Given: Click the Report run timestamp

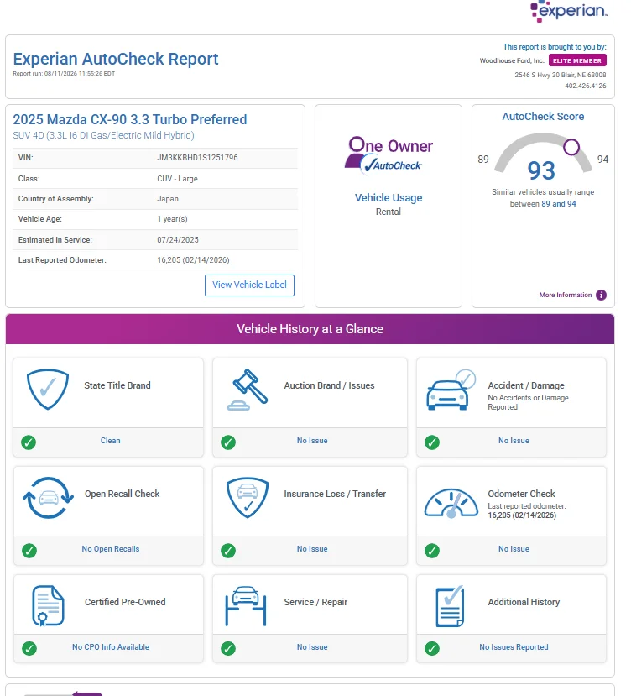Looking at the screenshot, I should [64, 74].
